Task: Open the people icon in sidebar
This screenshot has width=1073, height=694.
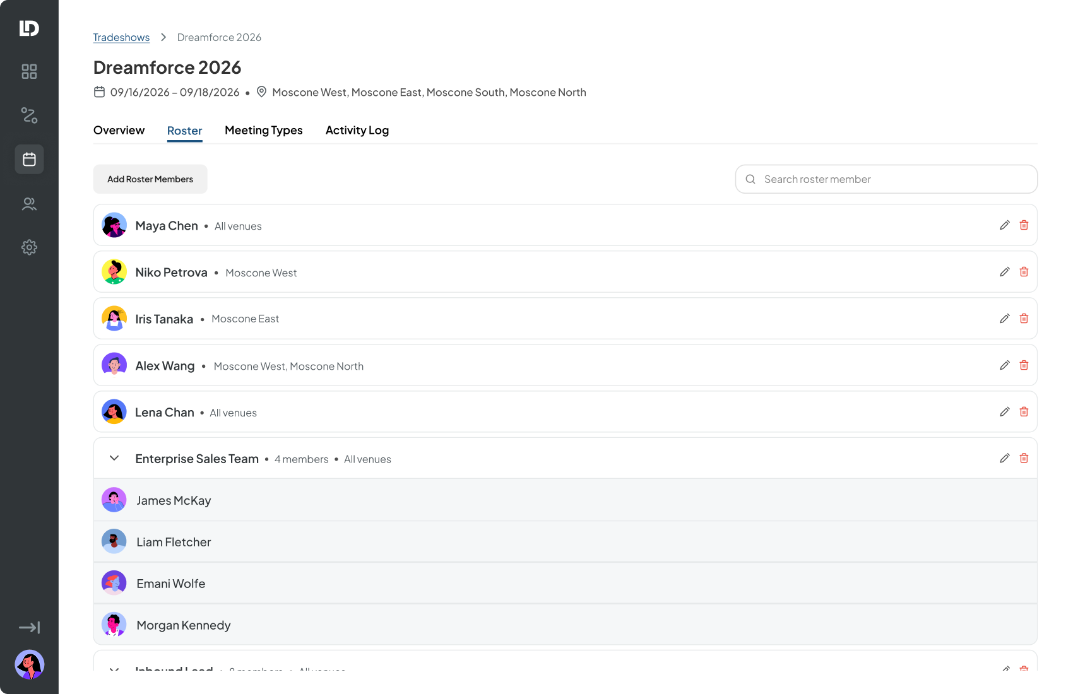Action: [x=29, y=204]
